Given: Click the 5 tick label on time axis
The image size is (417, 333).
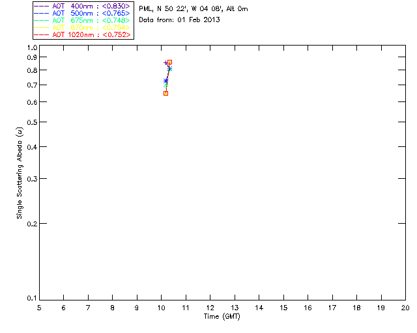Looking at the screenshot, I should click(x=39, y=308).
